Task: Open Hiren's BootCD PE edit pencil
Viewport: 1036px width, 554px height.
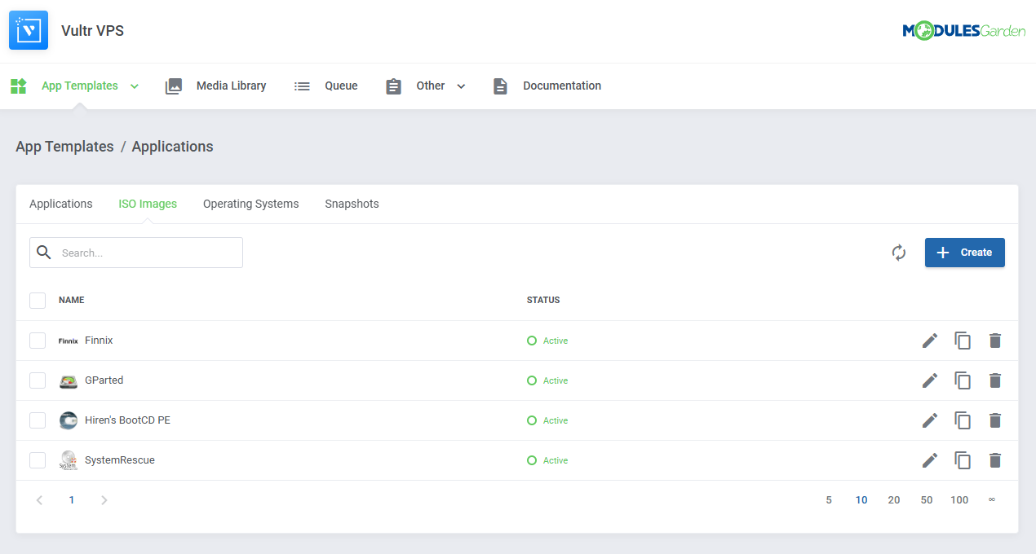Action: pyautogui.click(x=929, y=420)
